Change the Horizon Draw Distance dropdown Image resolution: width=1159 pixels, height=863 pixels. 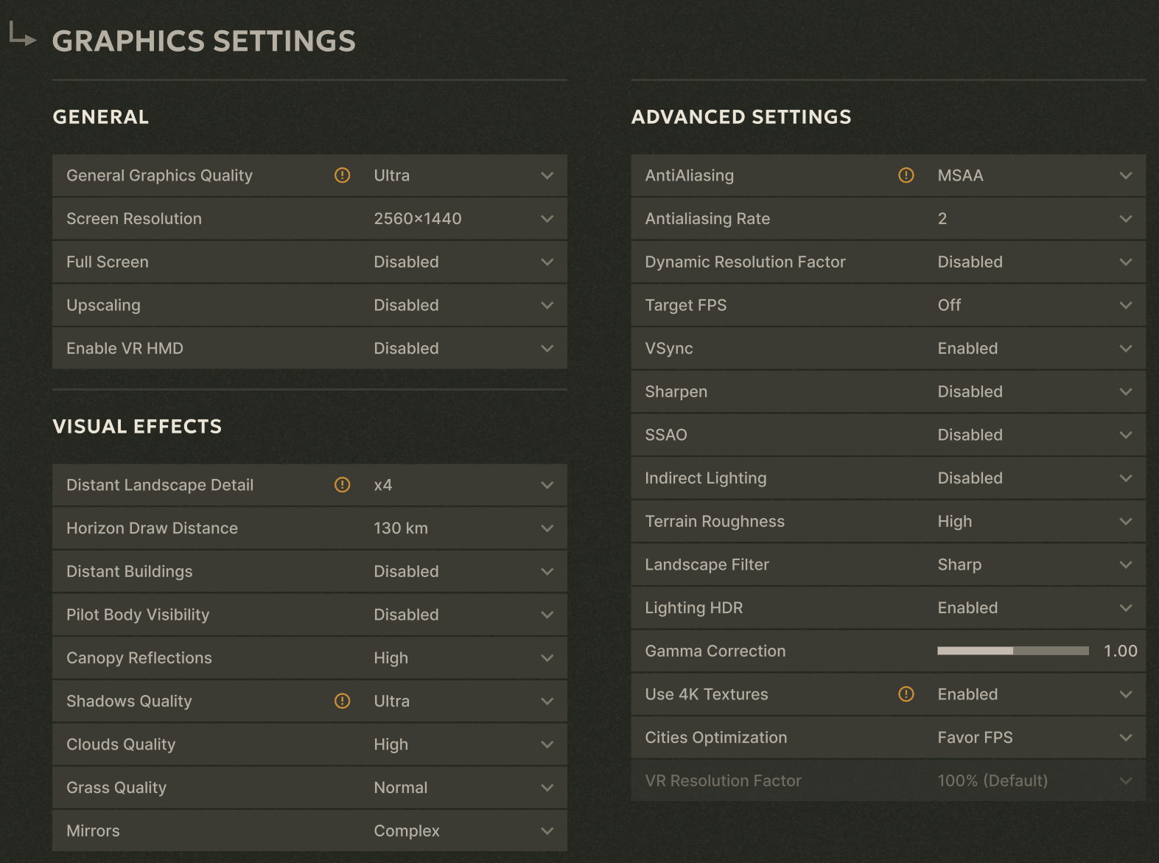(x=464, y=528)
